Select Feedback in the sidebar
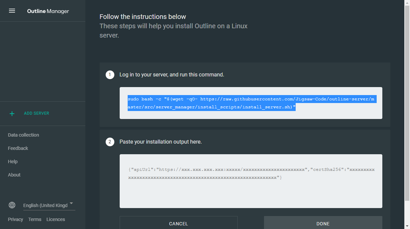Screen dimensions: 410x229 [18, 148]
